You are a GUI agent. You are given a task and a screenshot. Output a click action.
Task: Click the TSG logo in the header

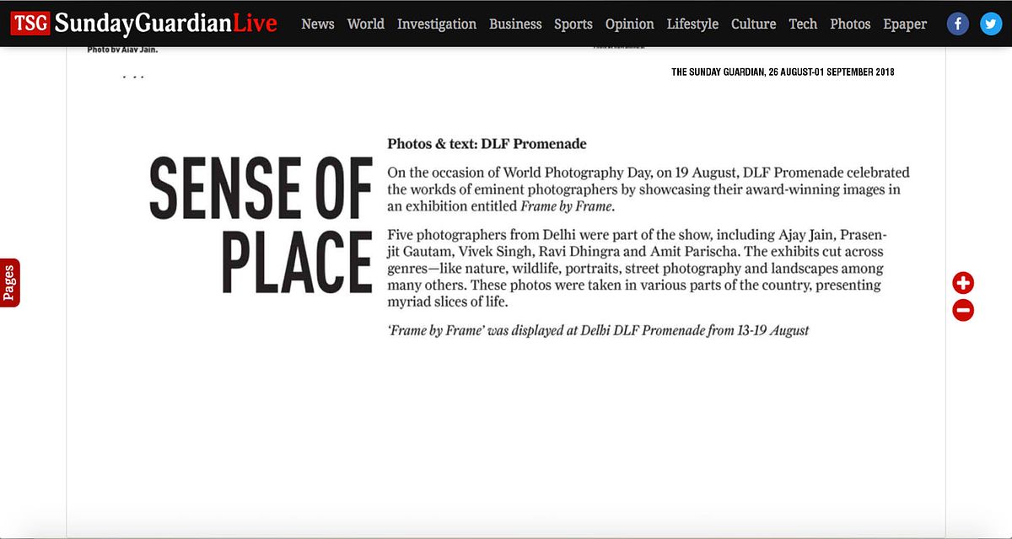point(30,24)
